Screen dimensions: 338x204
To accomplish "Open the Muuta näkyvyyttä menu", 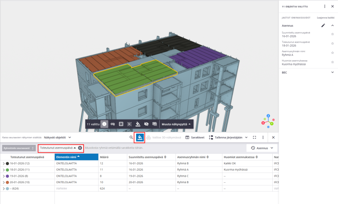I will point(175,124).
